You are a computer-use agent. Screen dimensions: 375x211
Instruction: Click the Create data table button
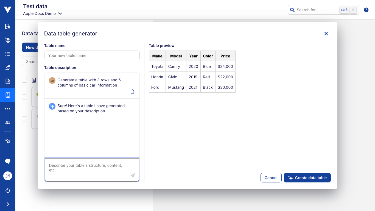click(x=307, y=177)
